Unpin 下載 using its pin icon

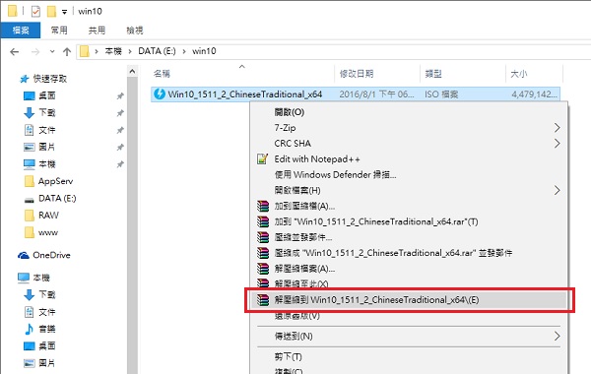(120, 113)
